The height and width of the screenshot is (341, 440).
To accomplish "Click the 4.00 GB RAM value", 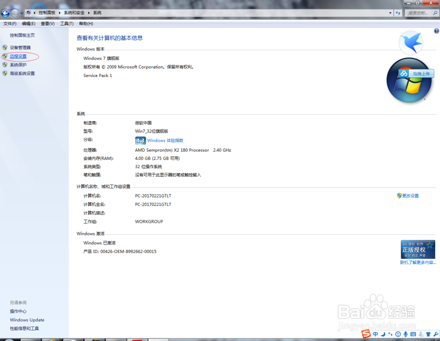I will click(x=158, y=158).
